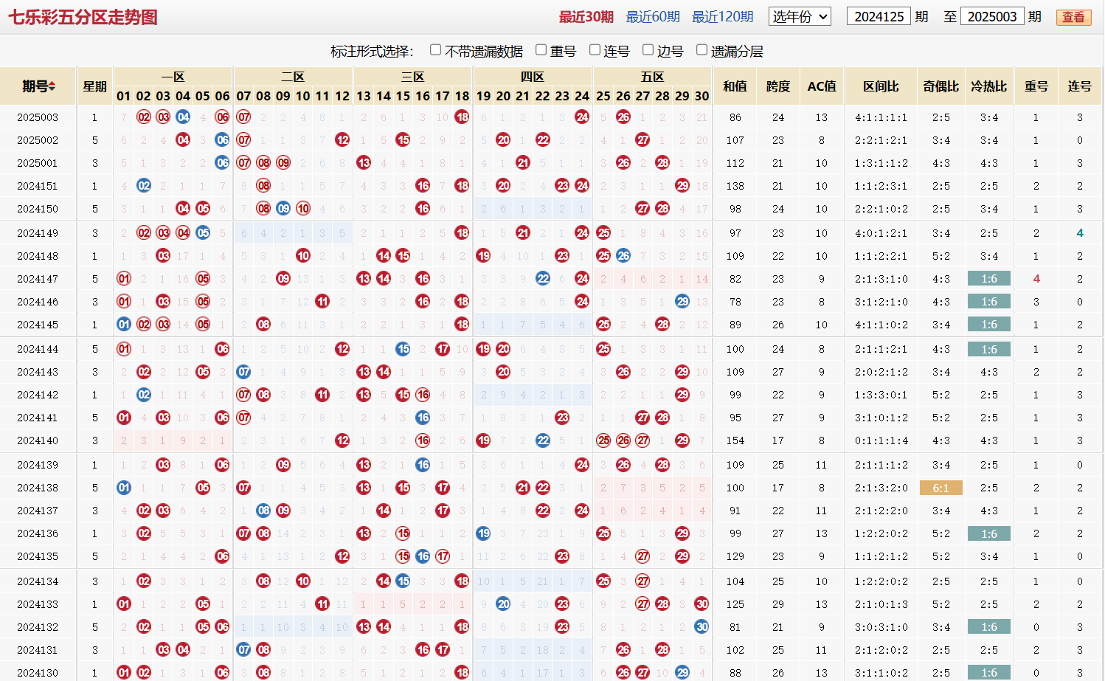
Task: Click period number 2024130 row label
Action: point(38,673)
